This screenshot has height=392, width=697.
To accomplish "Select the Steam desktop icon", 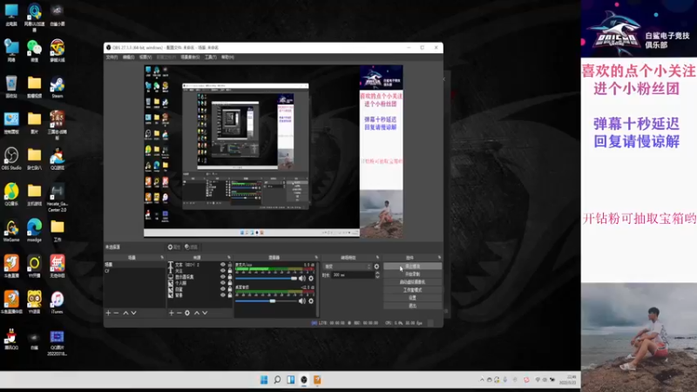I will click(x=58, y=86).
